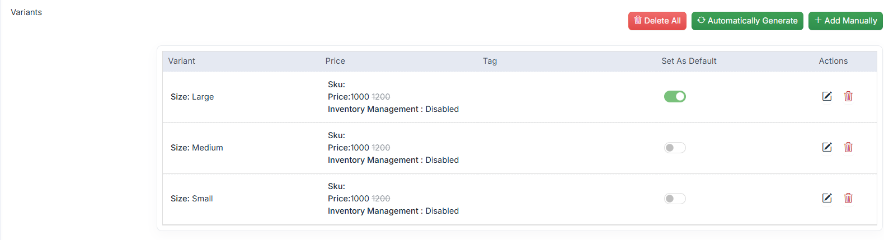The image size is (884, 240).
Task: Click the red Delete All button
Action: pos(657,21)
